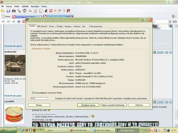Switch to the Sieć tab
Image resolution: width=178 pixels, height=133 pixels.
coord(84,26)
